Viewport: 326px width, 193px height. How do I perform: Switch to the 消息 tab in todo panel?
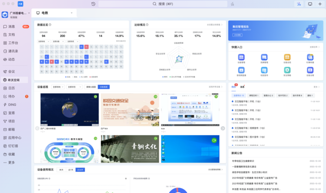pos(242,87)
